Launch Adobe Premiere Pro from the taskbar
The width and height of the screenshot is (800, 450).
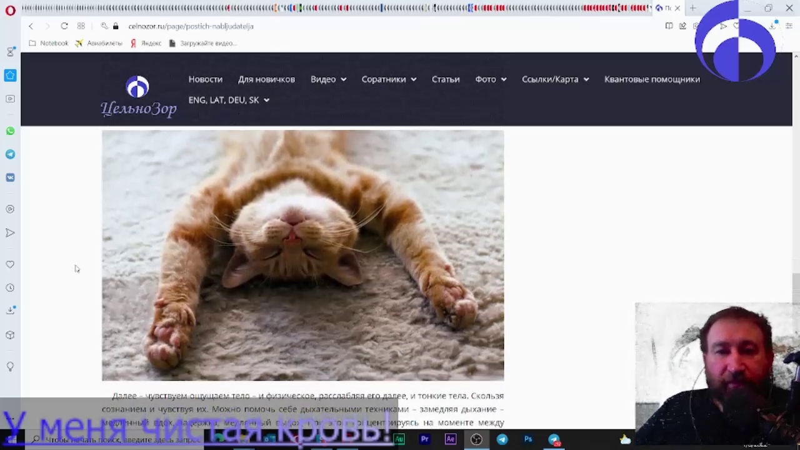pos(424,439)
